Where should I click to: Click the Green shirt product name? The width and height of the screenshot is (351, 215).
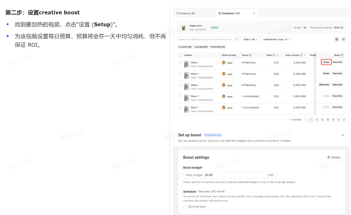[195, 26]
